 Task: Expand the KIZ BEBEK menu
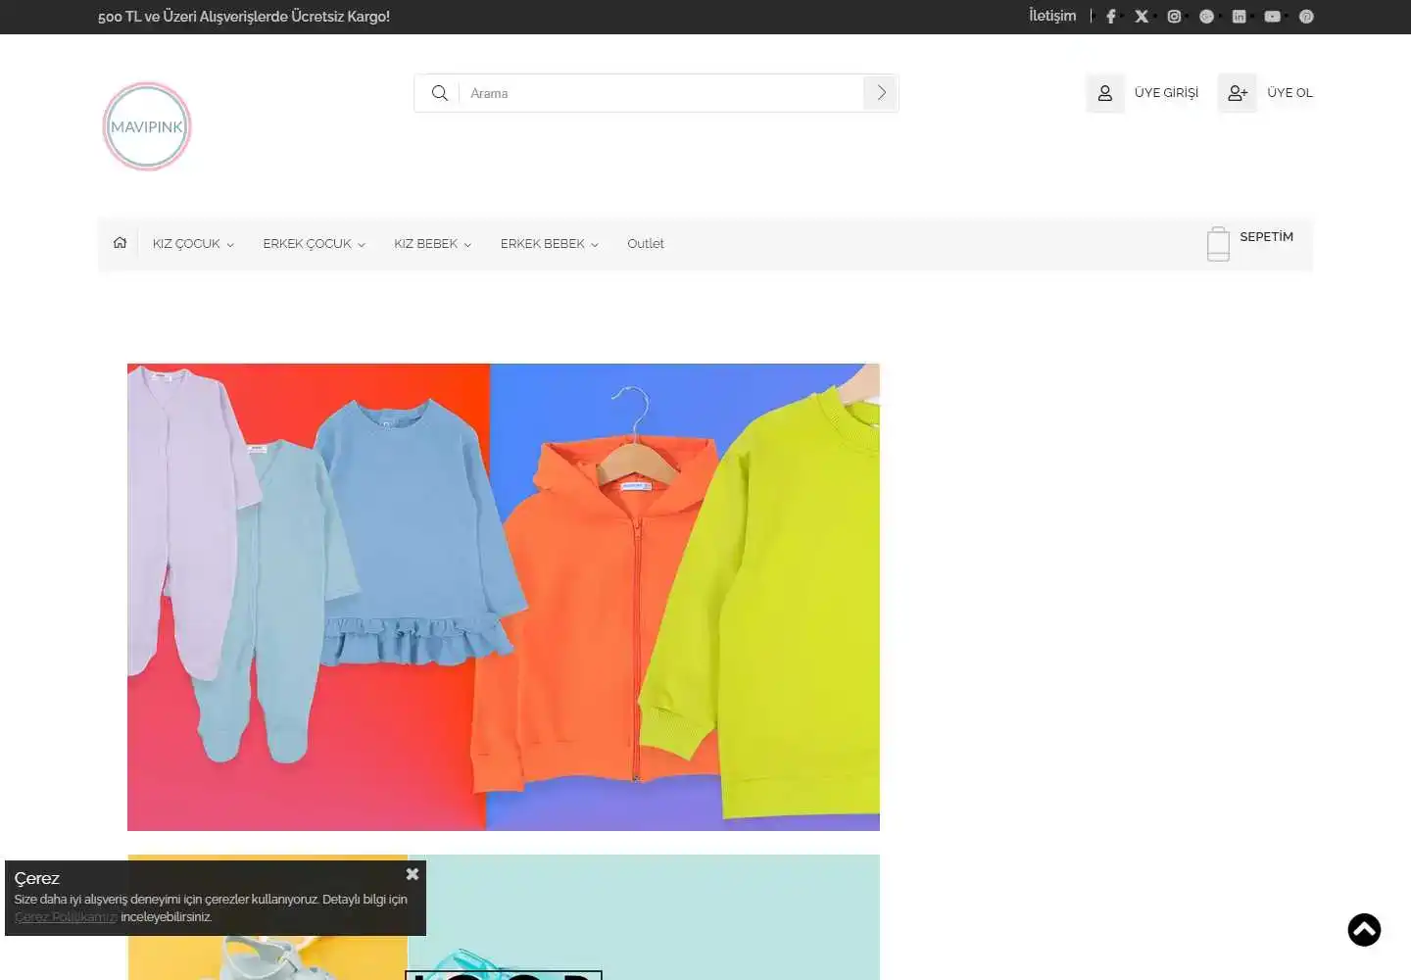click(x=432, y=244)
